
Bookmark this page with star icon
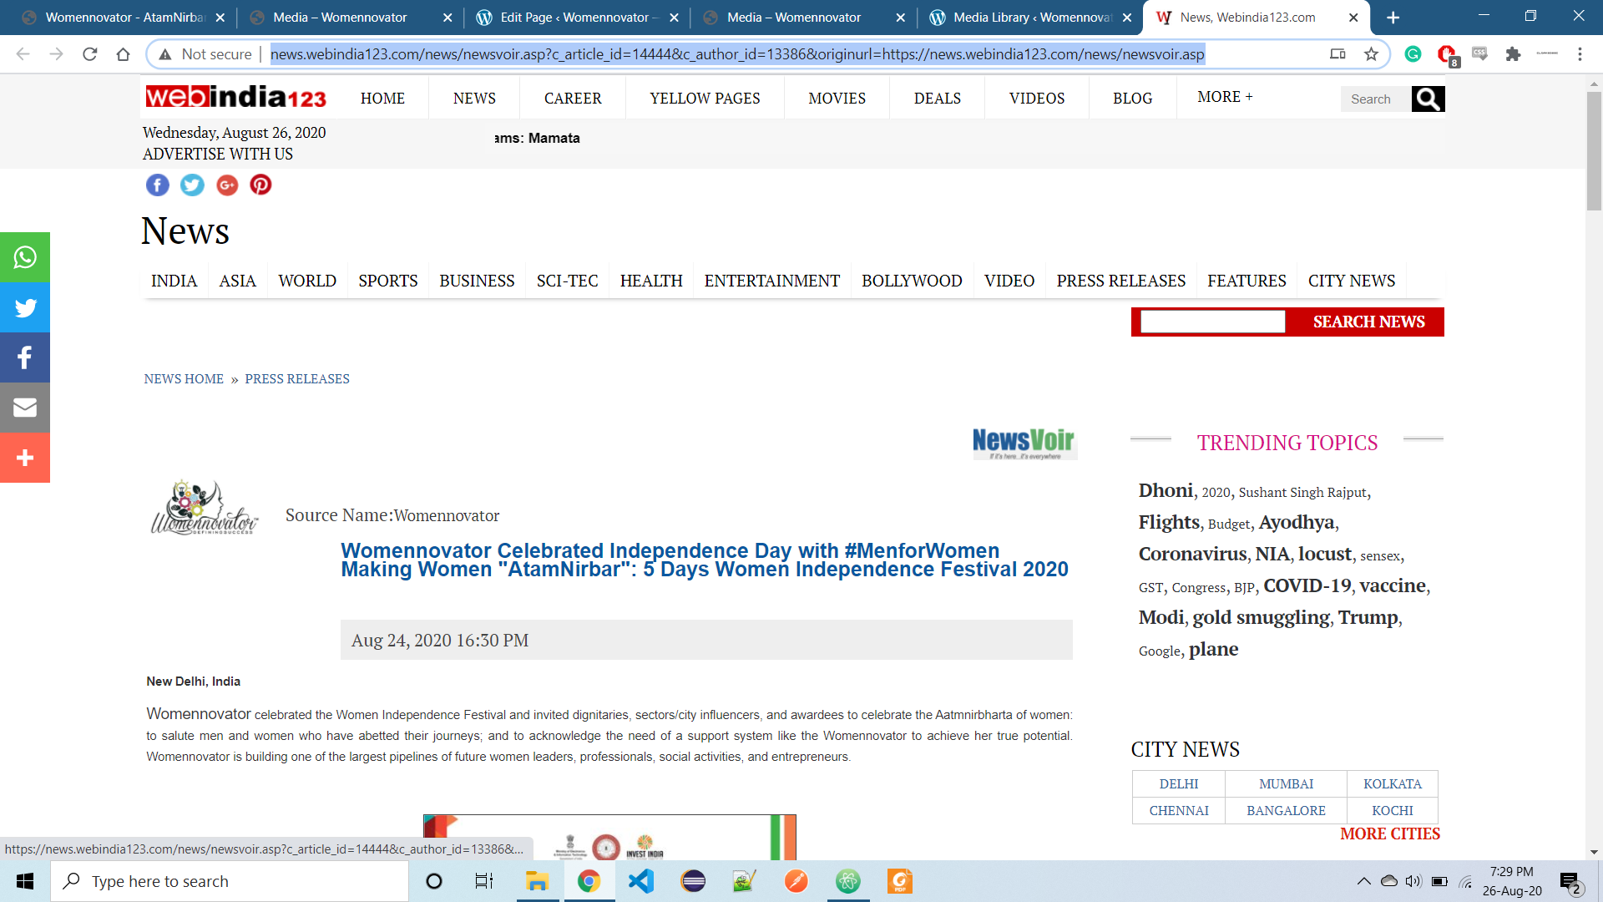(x=1371, y=54)
